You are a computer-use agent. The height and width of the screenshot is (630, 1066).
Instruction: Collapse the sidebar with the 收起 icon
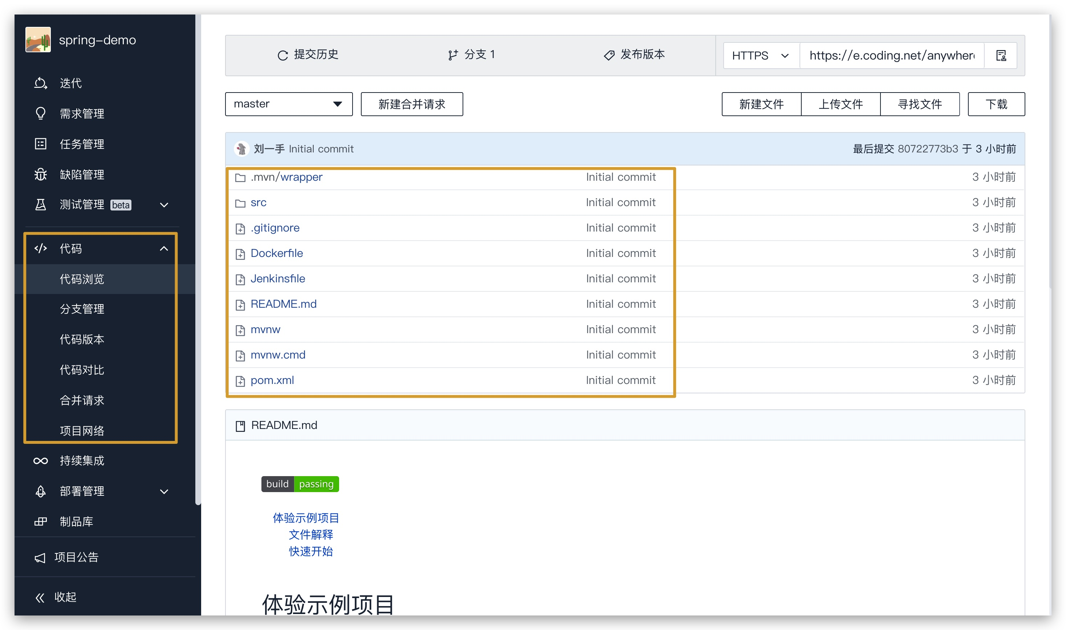point(40,597)
